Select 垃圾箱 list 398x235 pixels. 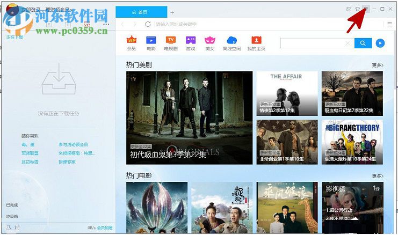(12, 217)
